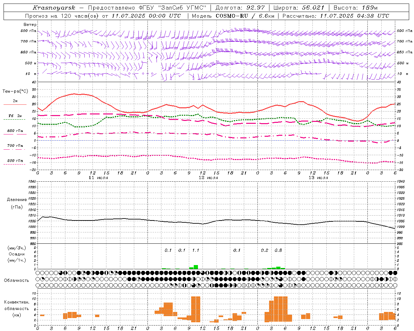414x331 pixels.
Task: Click the 'Рассчитано: 11.07.2025 04:38 UTC' timestamp
Action: [336, 16]
